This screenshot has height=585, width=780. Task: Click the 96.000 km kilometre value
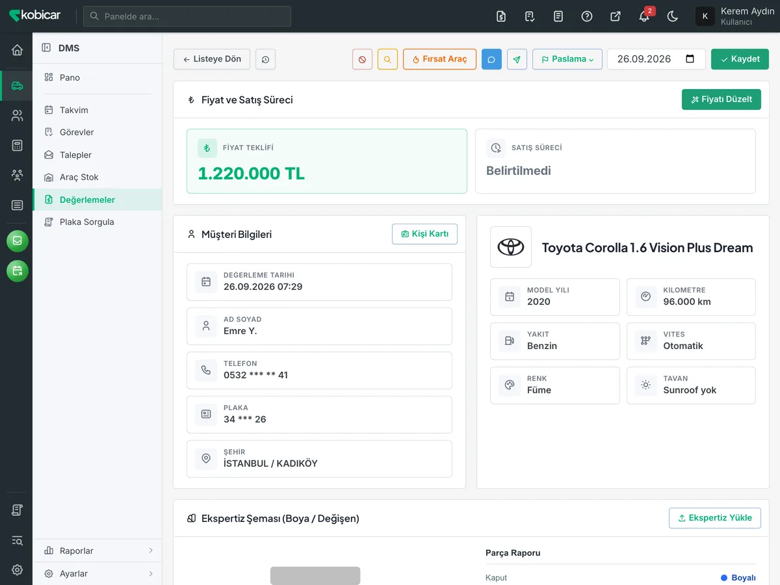pos(687,302)
